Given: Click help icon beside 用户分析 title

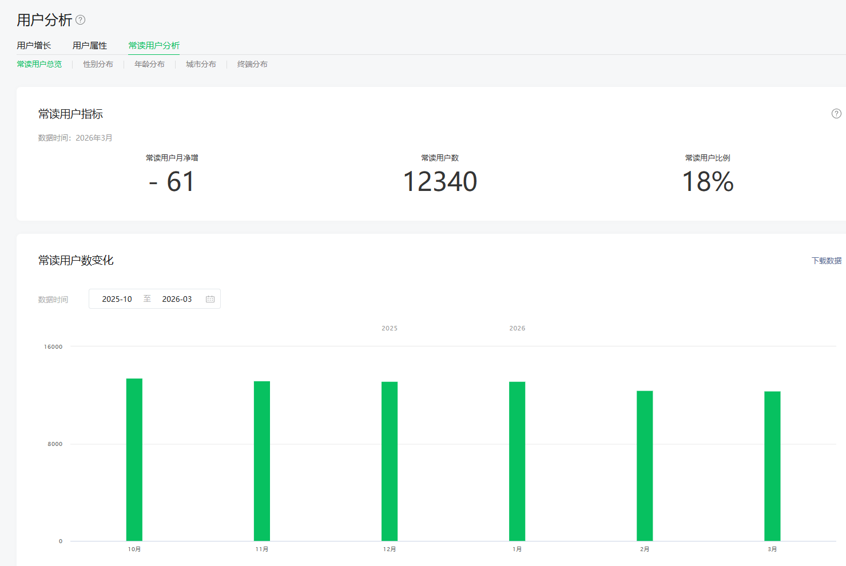Looking at the screenshot, I should (x=81, y=20).
